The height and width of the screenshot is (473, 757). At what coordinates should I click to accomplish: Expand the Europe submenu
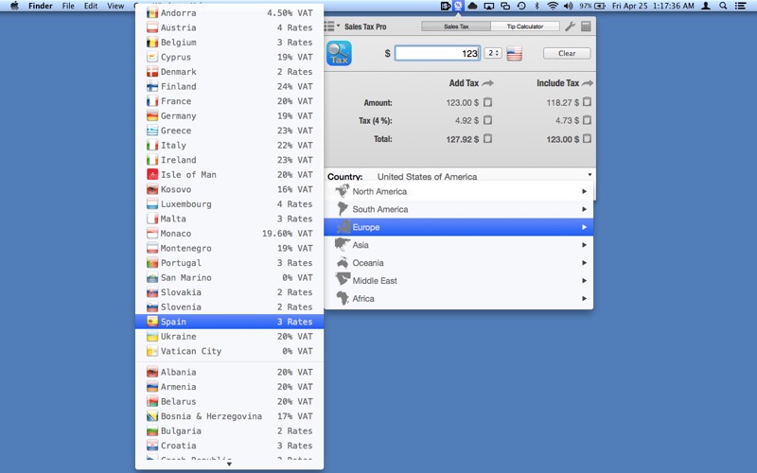pos(458,227)
